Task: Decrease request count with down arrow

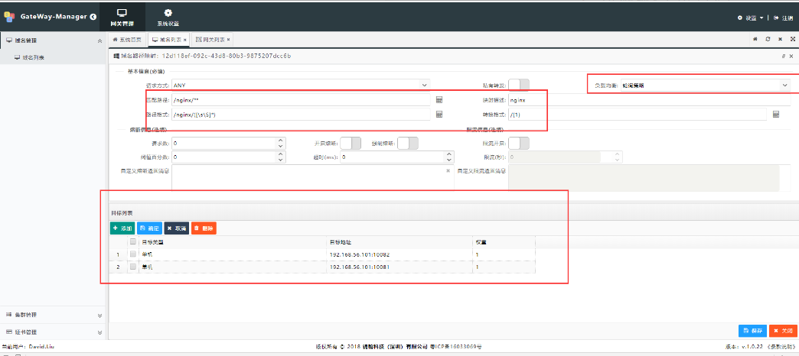Action: click(x=280, y=147)
